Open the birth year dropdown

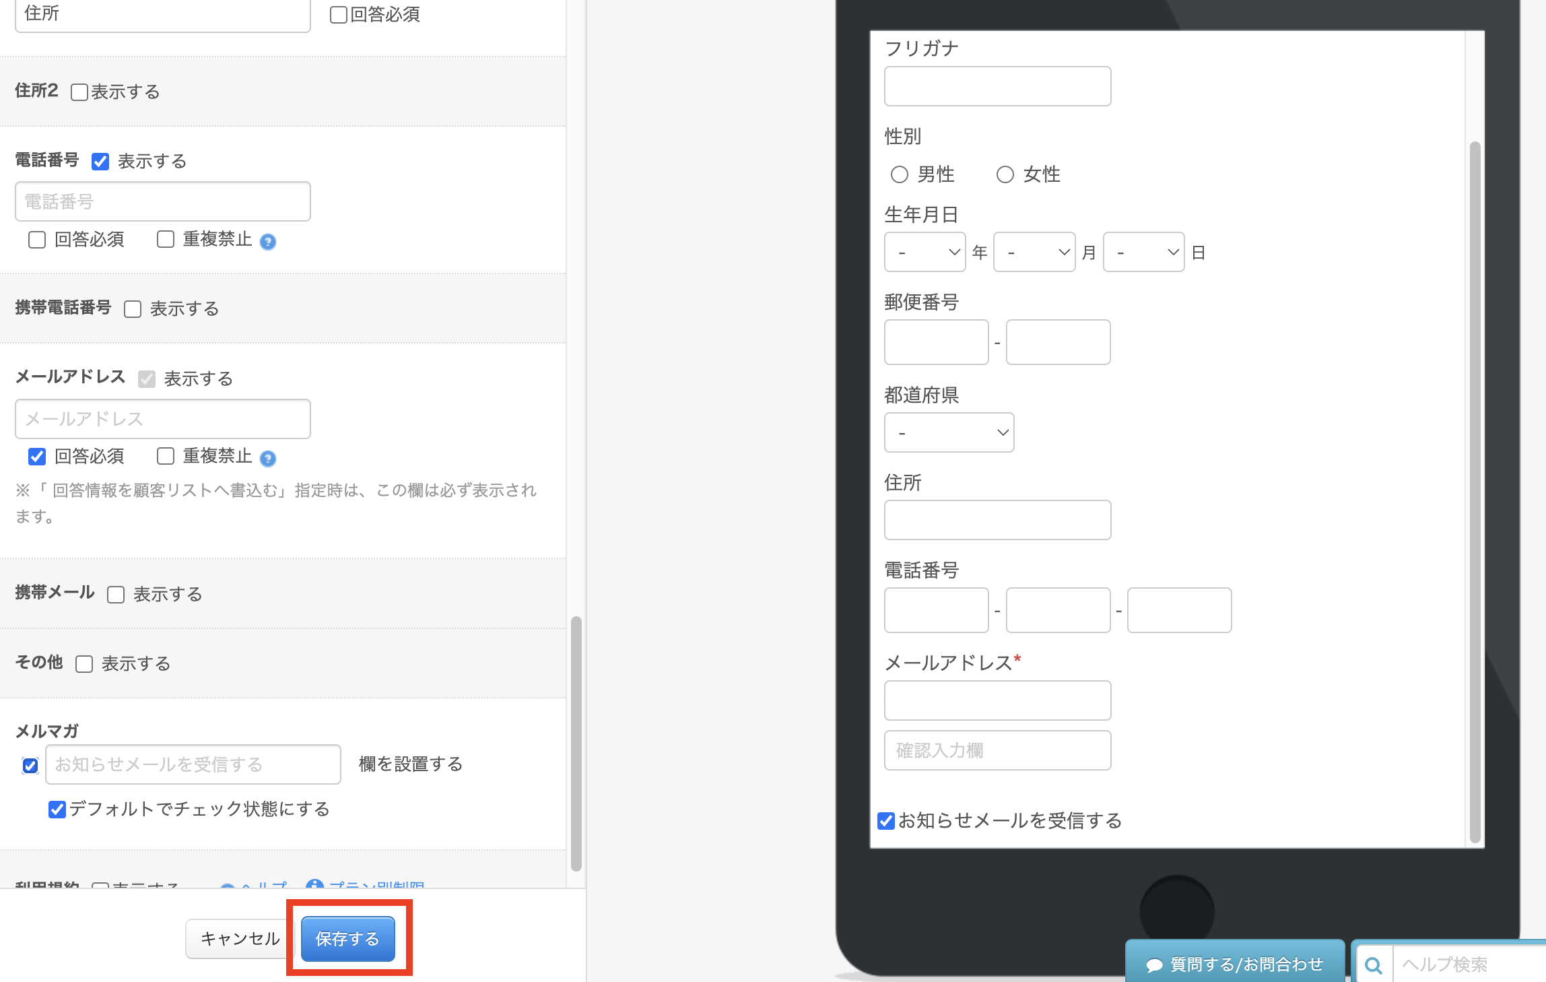(x=925, y=253)
